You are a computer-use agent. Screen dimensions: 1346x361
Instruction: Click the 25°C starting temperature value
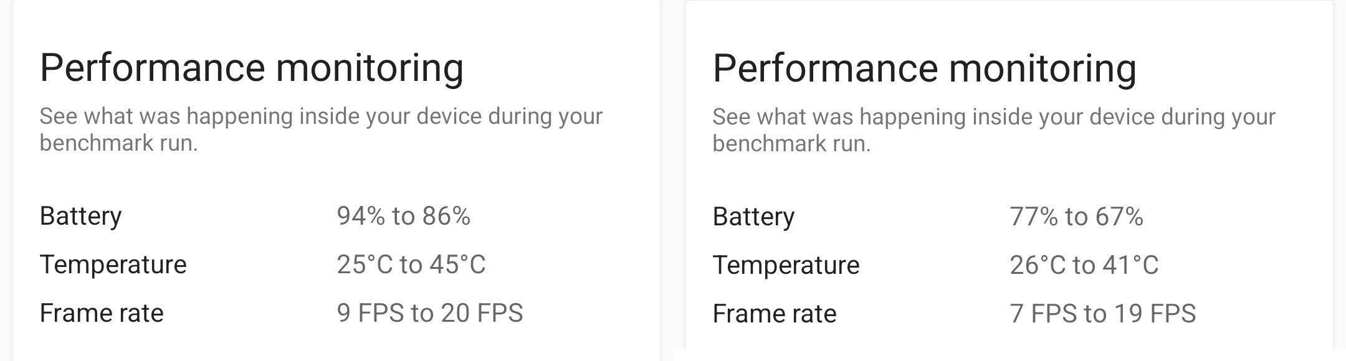(365, 265)
